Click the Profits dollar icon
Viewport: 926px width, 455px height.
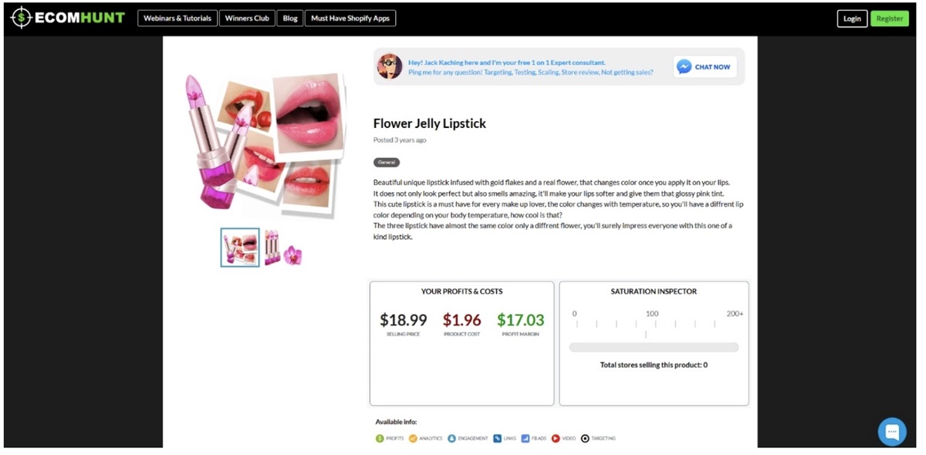[380, 438]
